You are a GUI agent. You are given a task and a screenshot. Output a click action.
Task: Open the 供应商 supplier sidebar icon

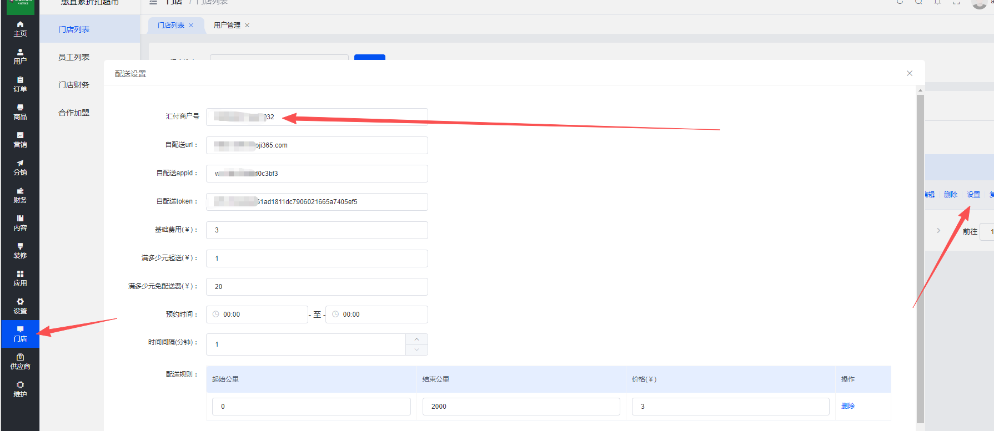[x=20, y=362]
